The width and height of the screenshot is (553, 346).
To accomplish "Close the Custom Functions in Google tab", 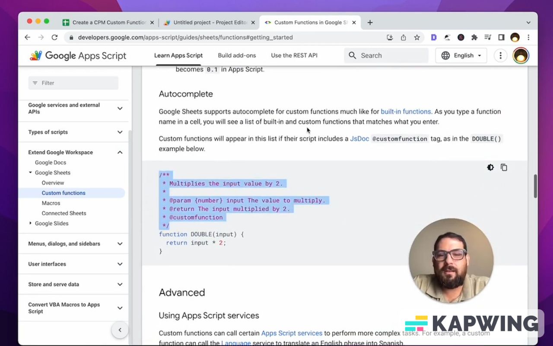I will click(x=354, y=22).
